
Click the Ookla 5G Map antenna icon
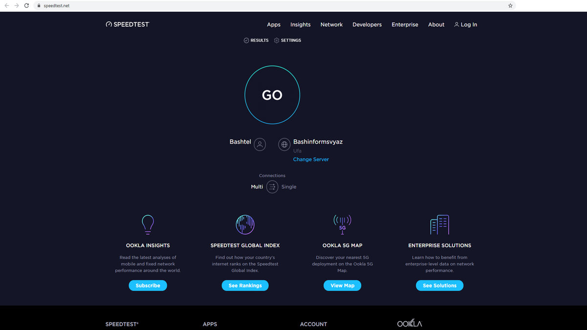tap(342, 224)
